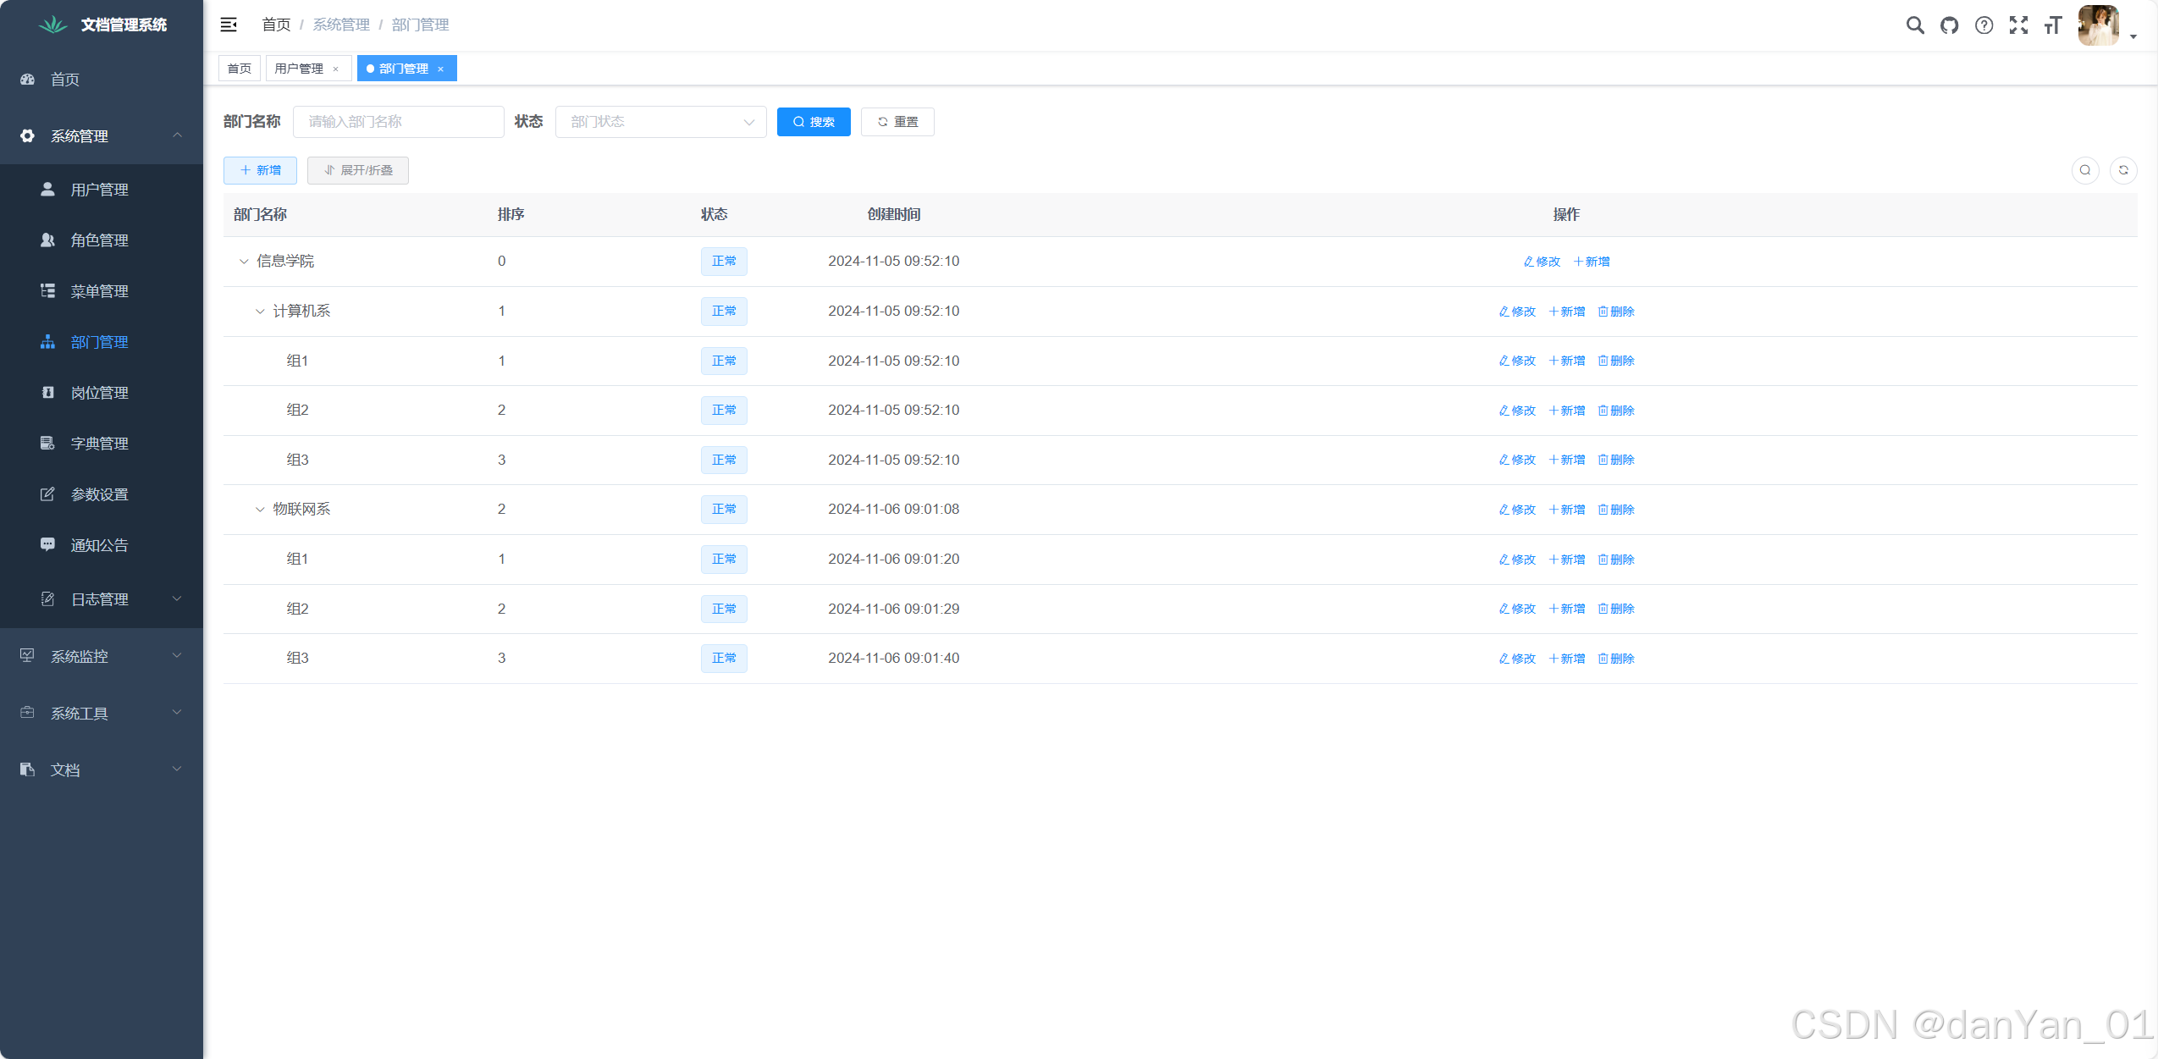Open the header search magnifier icon
The width and height of the screenshot is (2158, 1059).
pyautogui.click(x=1914, y=25)
